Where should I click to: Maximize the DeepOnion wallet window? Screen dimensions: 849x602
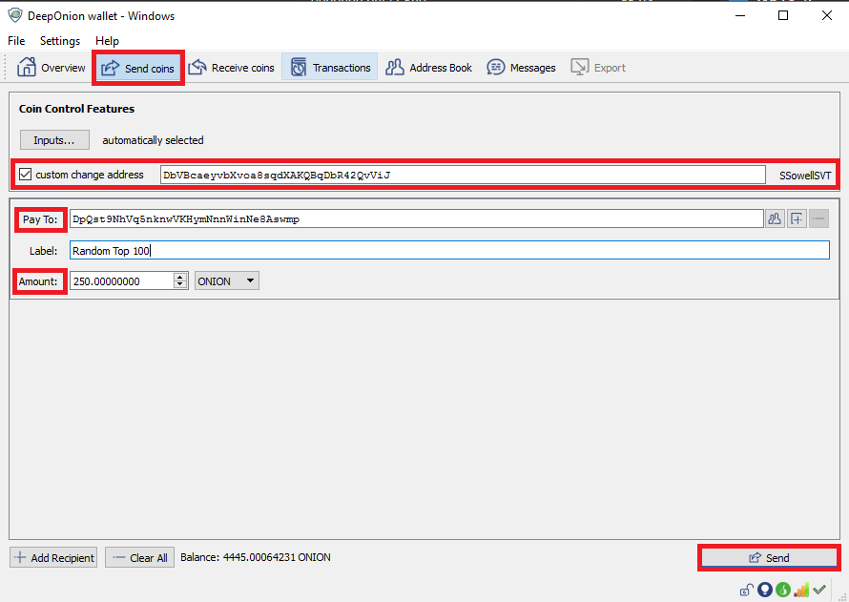click(783, 15)
